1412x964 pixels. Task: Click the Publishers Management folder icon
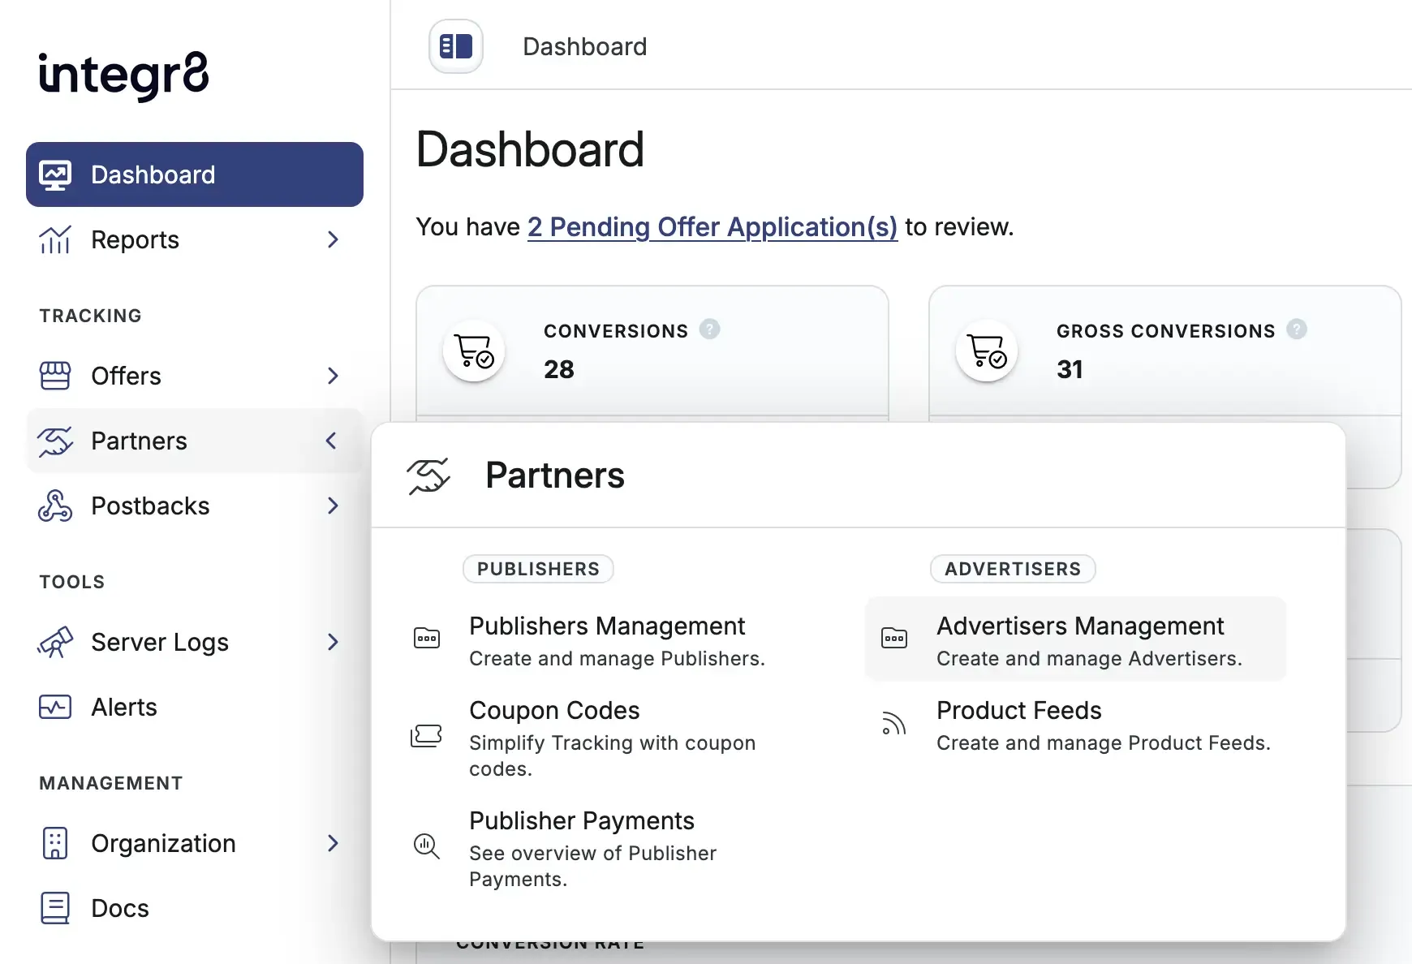pyautogui.click(x=427, y=638)
